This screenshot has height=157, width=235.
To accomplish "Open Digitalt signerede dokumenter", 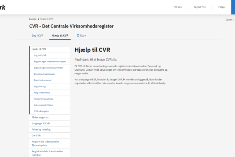I will pyautogui.click(x=48, y=68).
